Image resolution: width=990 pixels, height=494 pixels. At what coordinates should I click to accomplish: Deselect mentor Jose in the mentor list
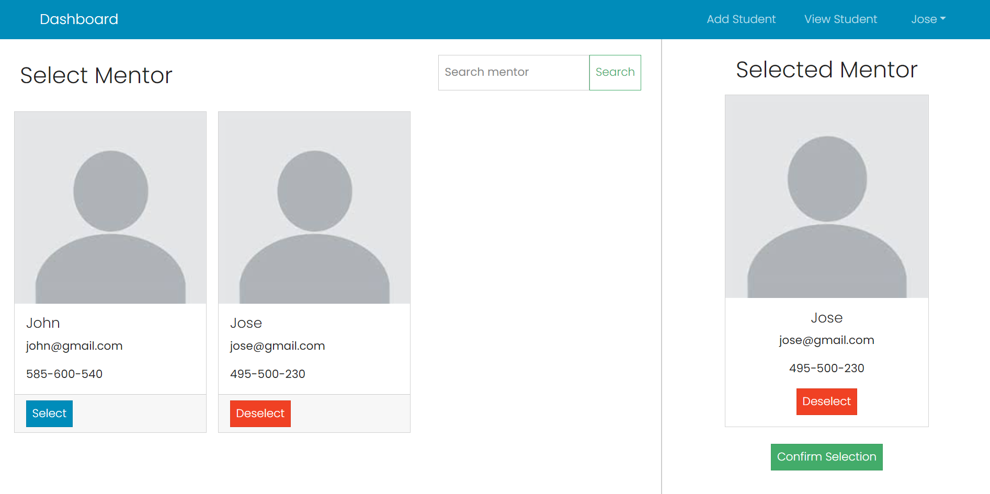[260, 413]
